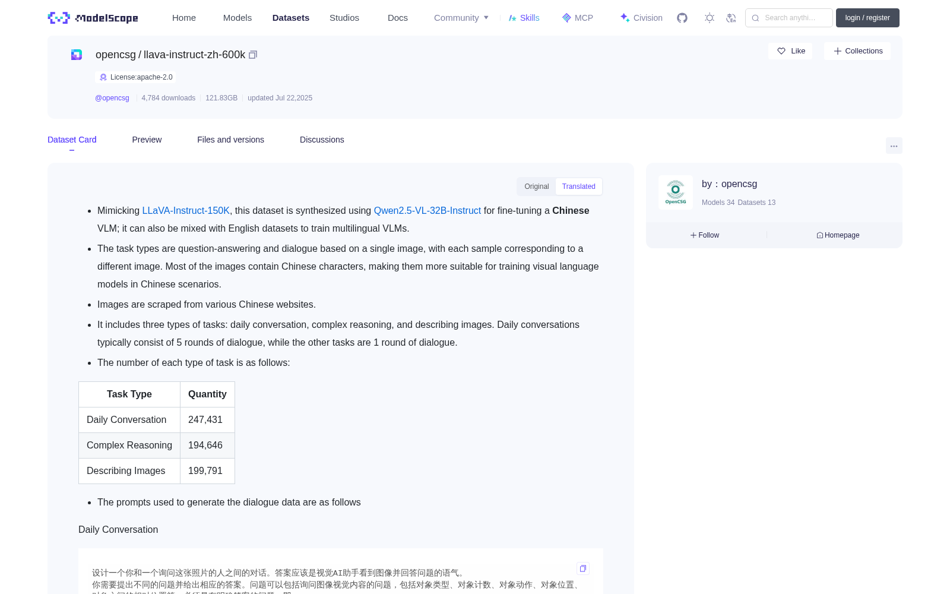This screenshot has height=594, width=950.
Task: Click the MCP diamond icon
Action: coord(566,18)
